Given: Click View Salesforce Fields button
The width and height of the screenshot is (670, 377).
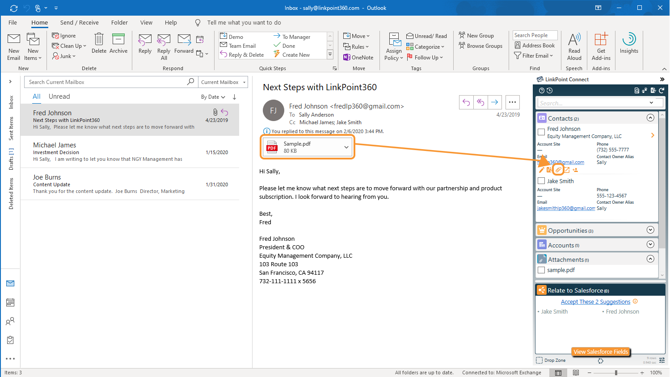Looking at the screenshot, I should (601, 352).
